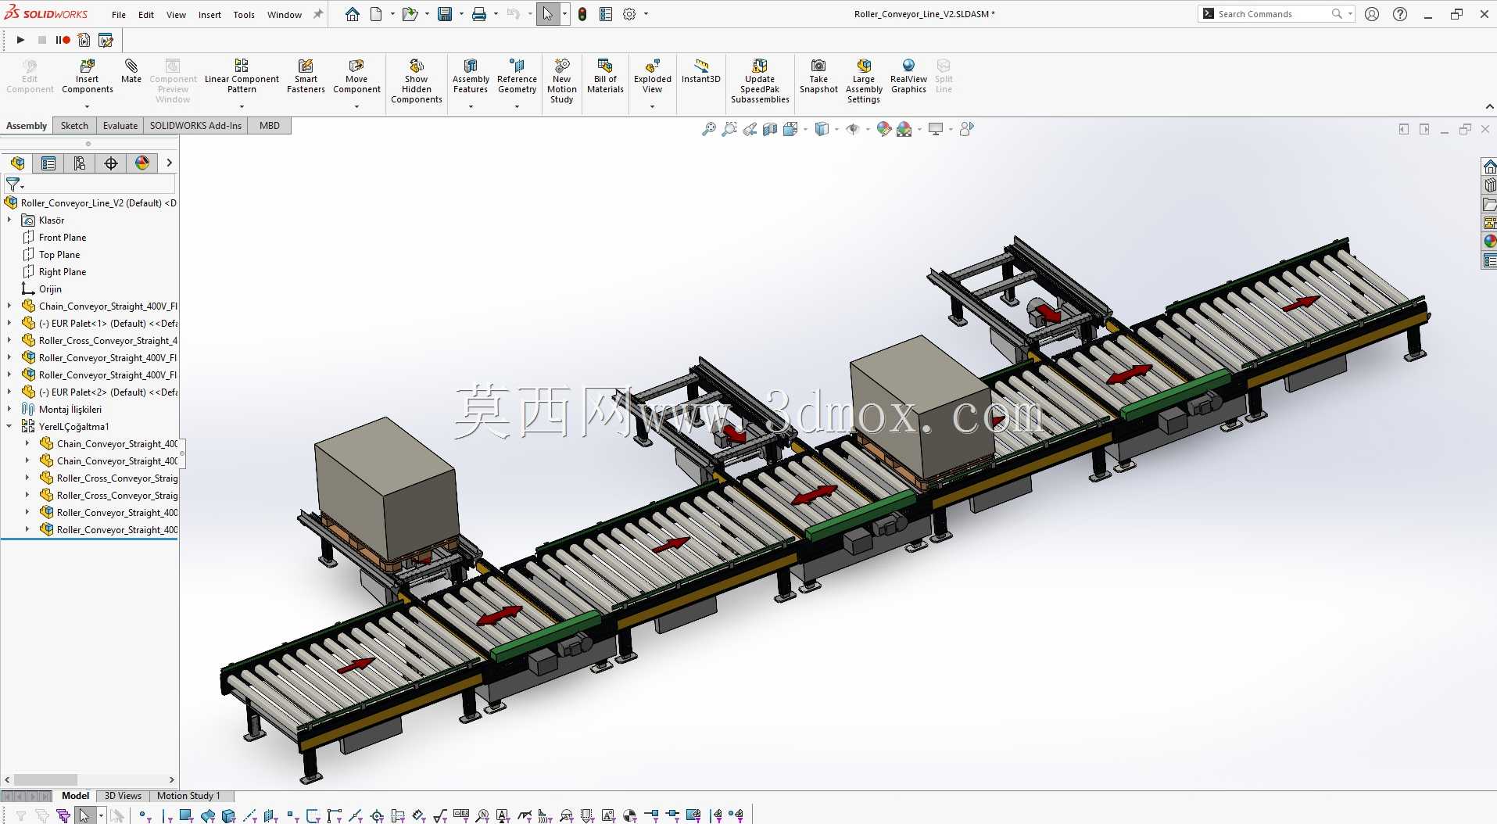Toggle Instant3D mode

701,71
